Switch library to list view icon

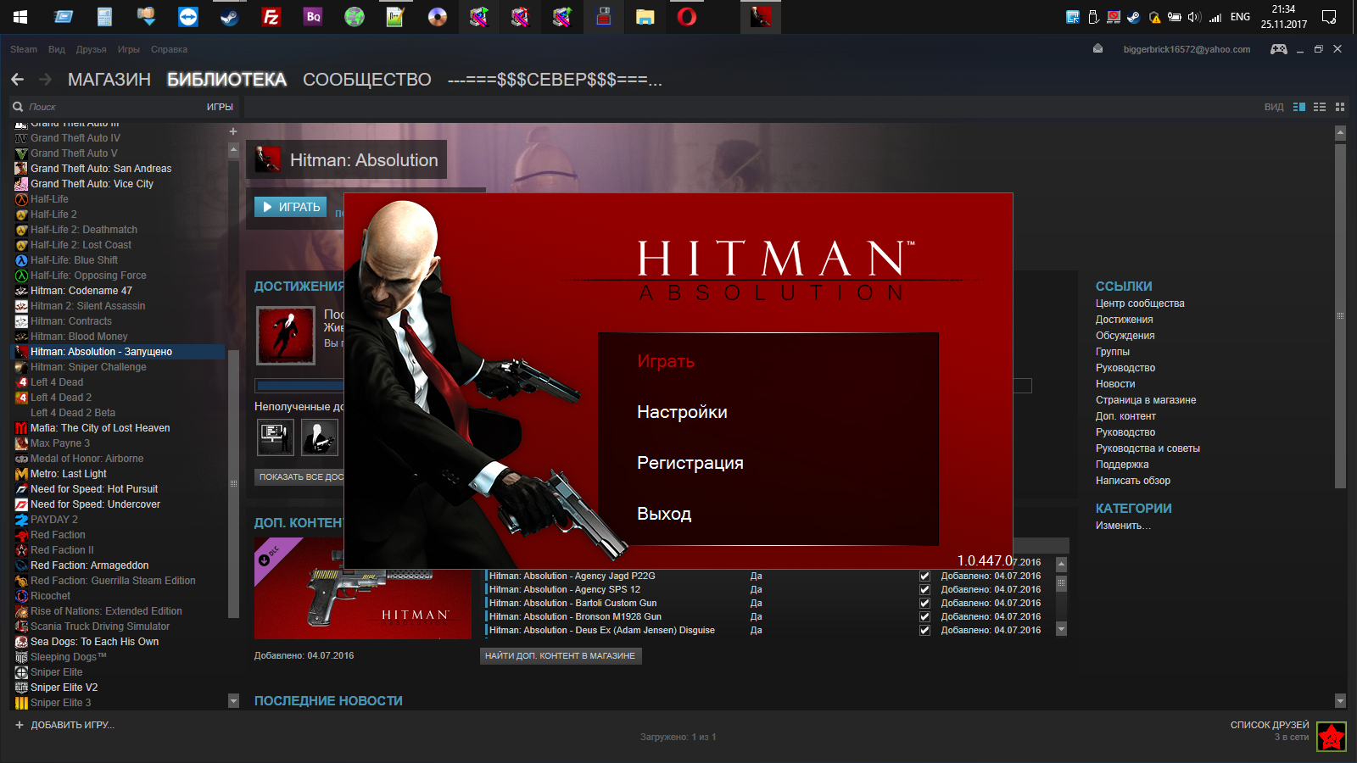1320,107
